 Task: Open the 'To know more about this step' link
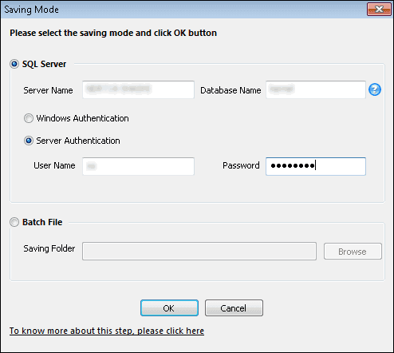coord(107,331)
